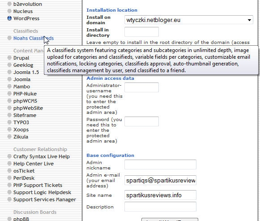This screenshot has height=221, width=260.
Task: Click the bullet icon beside PHP-Nuke
Action: (9, 94)
